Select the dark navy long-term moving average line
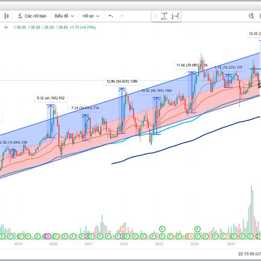Viewport: 261px width, 261px height. tap(185, 143)
